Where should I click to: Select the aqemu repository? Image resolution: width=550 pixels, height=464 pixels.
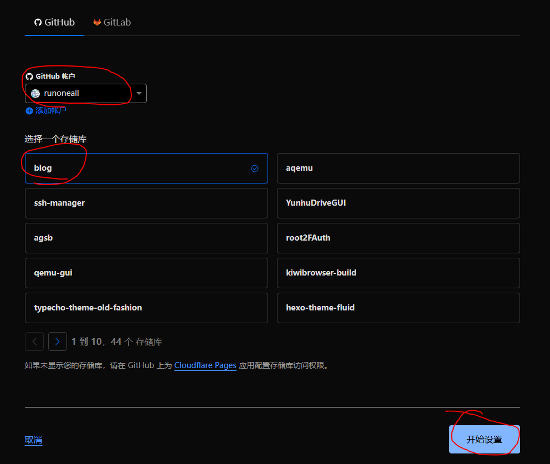[398, 168]
